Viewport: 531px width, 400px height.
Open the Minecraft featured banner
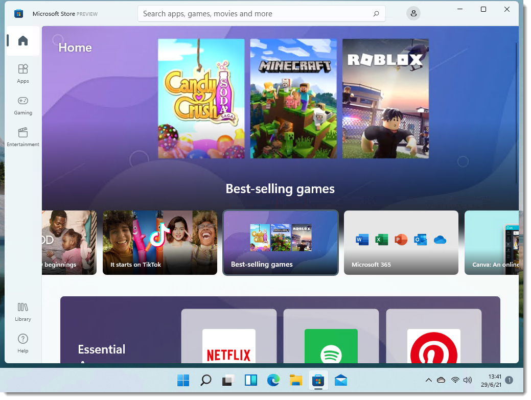[x=293, y=98]
